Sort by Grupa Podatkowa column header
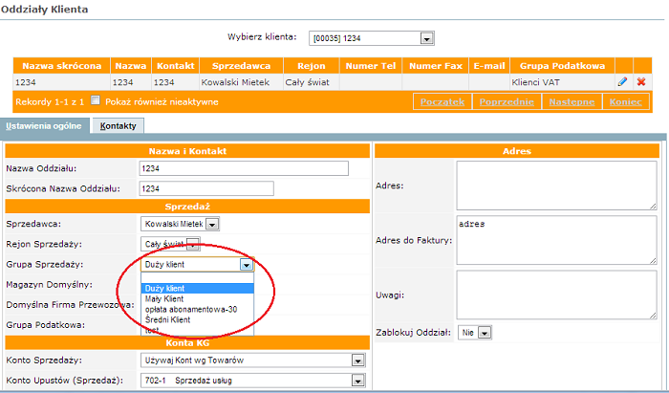Viewport: 669px width, 393px height. (x=562, y=66)
